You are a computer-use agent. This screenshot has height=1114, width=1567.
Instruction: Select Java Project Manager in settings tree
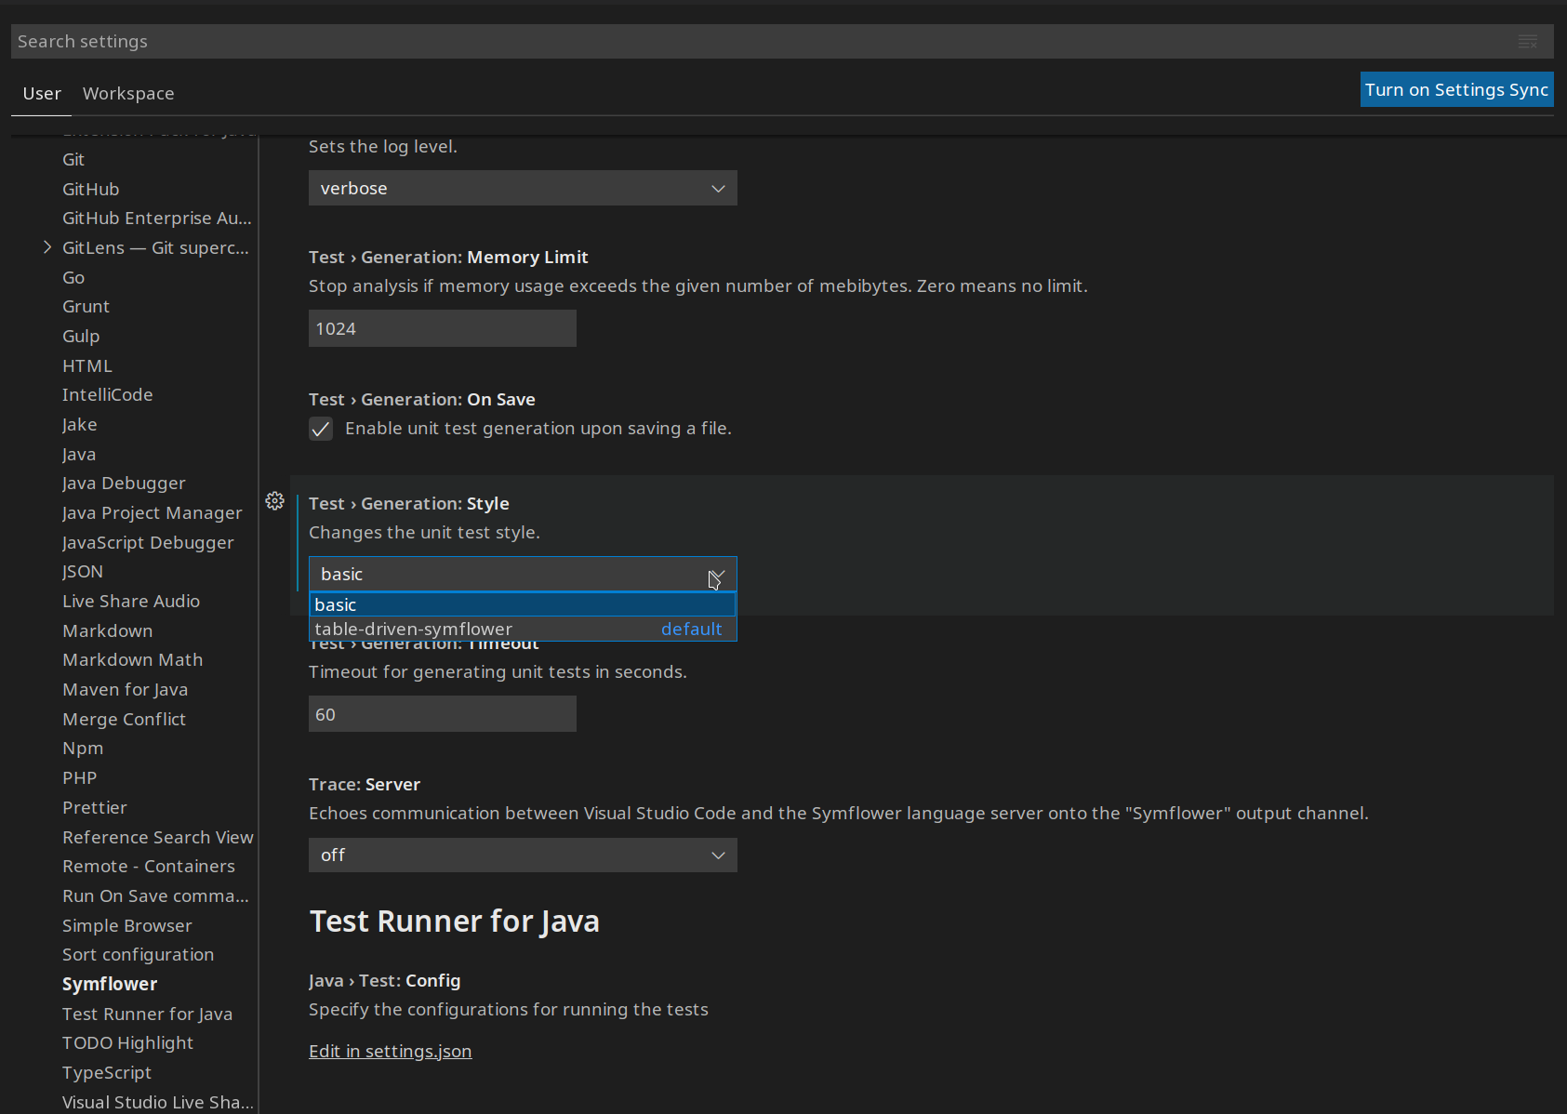[153, 513]
